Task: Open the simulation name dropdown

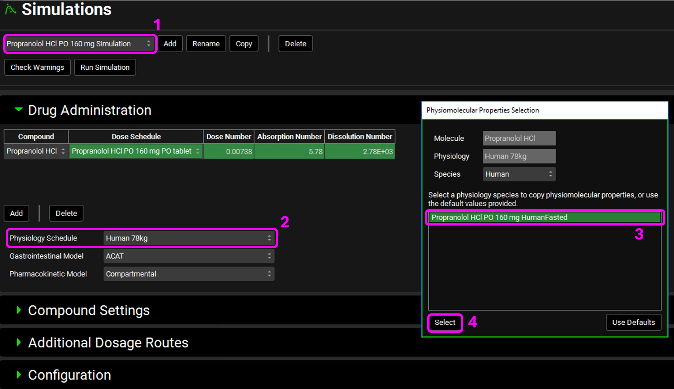Action: click(79, 44)
